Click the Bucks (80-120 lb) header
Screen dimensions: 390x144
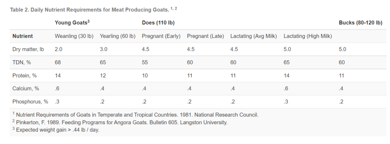coord(360,23)
